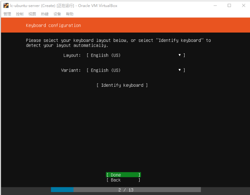
Task: Click the 2 / 13 installer progress bar
Action: (x=126, y=190)
